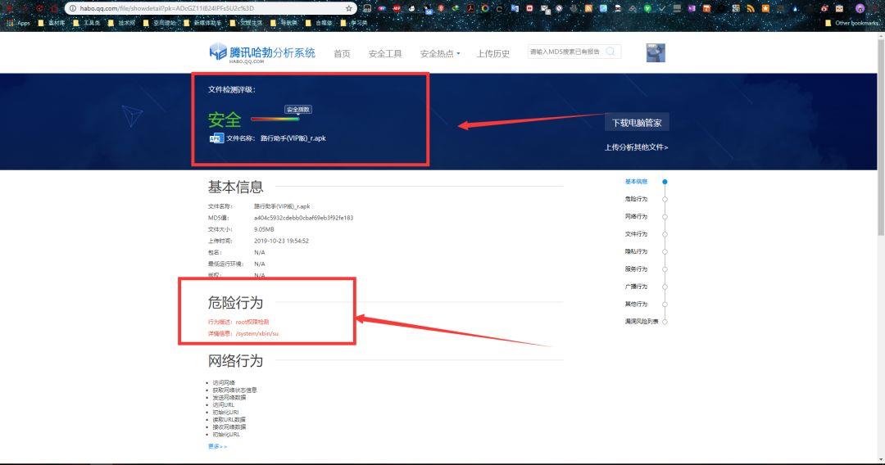Click the APK file type icon
Screen dimensions: 885x465
216,138
